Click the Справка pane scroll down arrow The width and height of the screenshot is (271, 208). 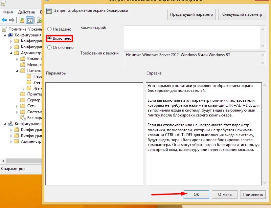coord(265,183)
